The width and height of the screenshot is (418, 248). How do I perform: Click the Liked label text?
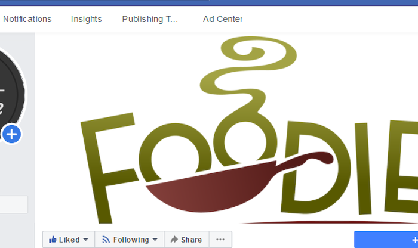pyautogui.click(x=69, y=240)
